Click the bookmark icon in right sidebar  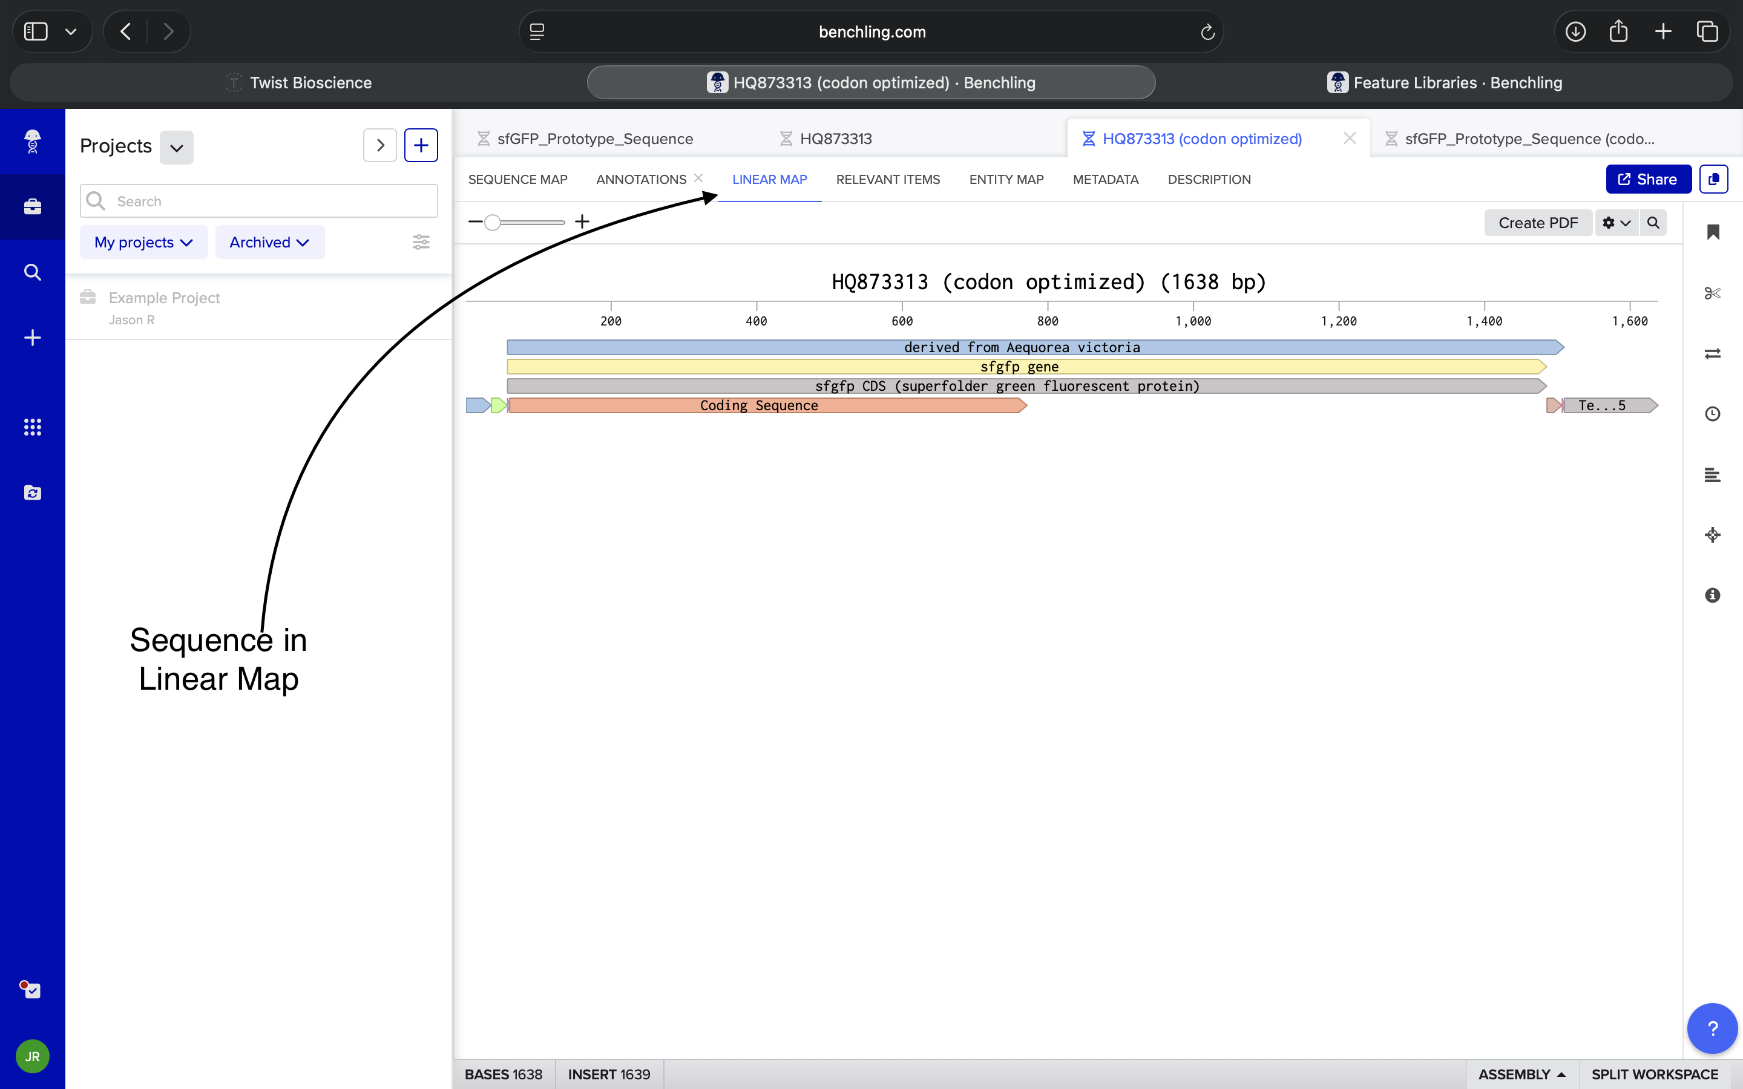pyautogui.click(x=1713, y=232)
